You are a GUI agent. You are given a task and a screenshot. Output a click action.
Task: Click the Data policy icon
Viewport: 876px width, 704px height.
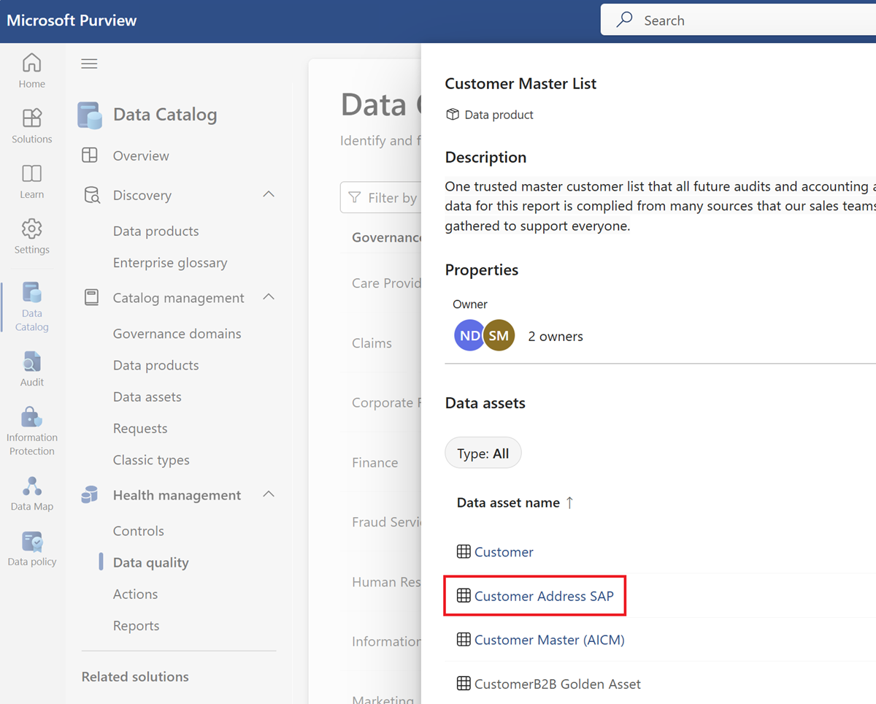pos(31,542)
